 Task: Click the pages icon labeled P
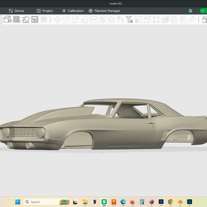pyautogui.click(x=183, y=20)
